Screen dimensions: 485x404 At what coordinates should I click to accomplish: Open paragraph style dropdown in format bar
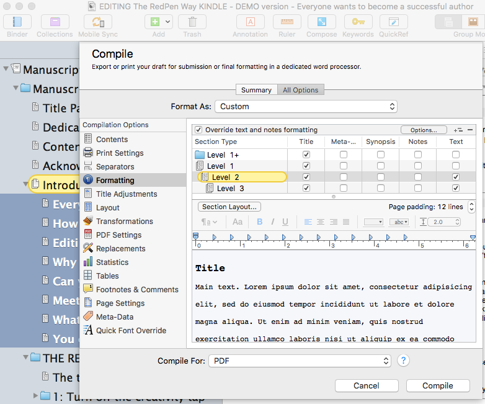(x=209, y=222)
